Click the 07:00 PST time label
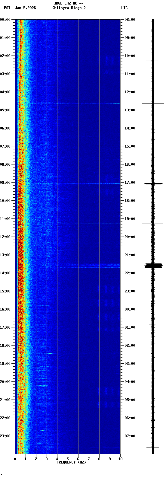This screenshot has width=166, height=478. coord(5,146)
